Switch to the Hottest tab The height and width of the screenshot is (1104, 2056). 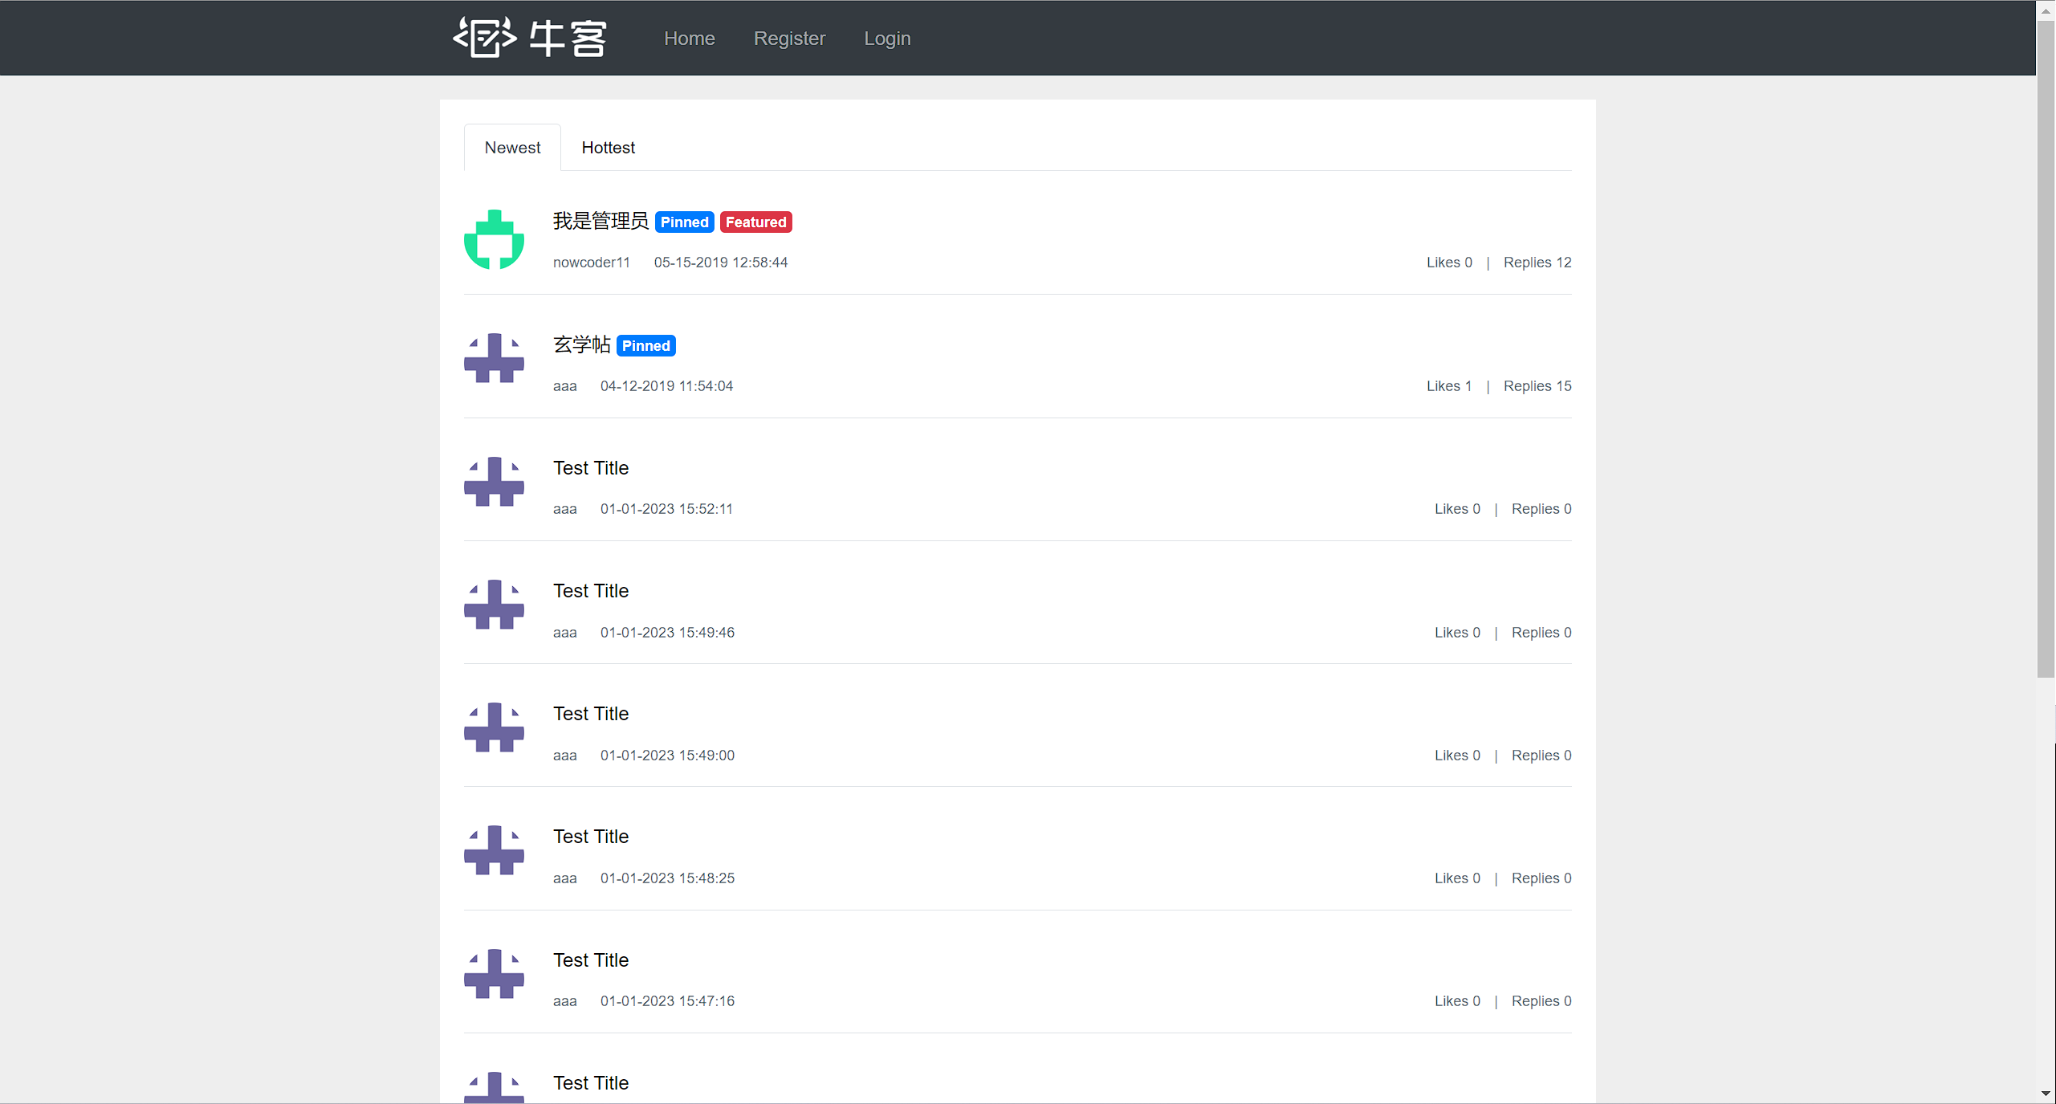(608, 148)
